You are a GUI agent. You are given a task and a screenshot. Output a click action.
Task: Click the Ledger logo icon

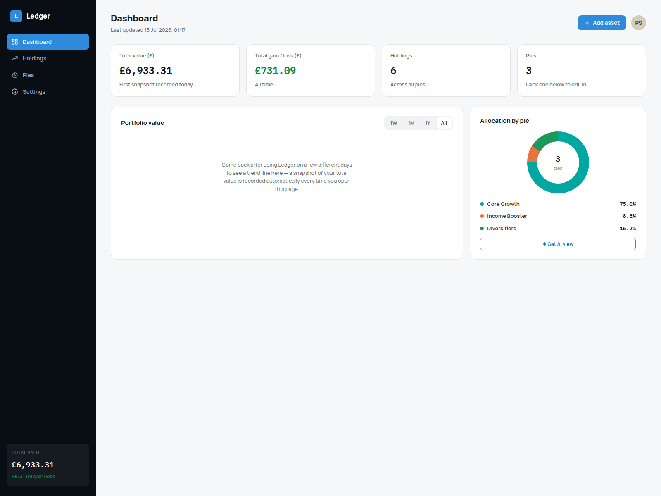click(x=16, y=16)
